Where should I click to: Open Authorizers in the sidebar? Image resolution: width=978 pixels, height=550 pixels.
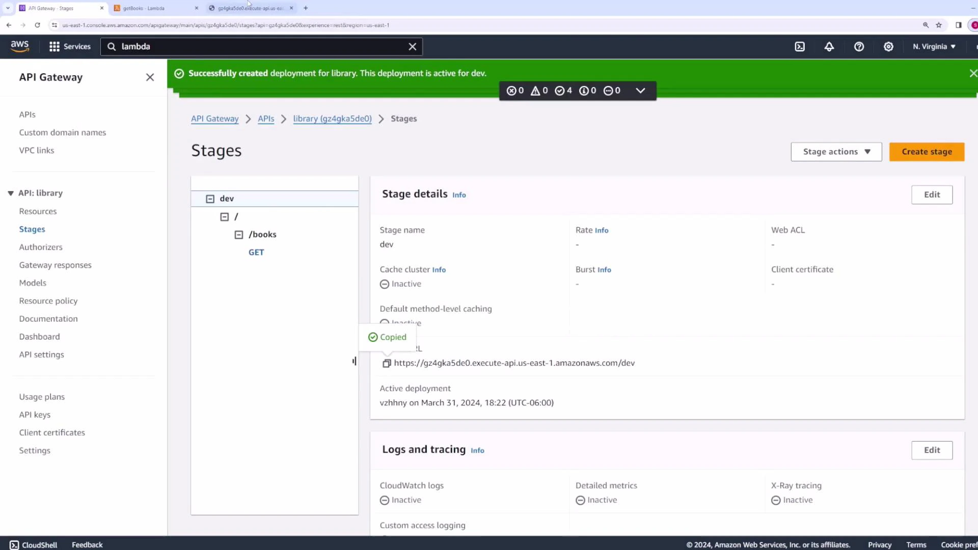pyautogui.click(x=41, y=247)
